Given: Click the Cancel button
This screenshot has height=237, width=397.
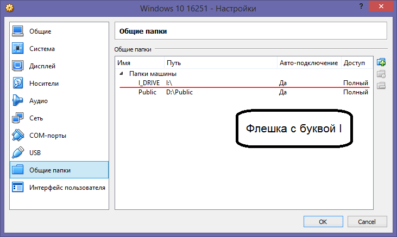Looking at the screenshot, I should 367,222.
